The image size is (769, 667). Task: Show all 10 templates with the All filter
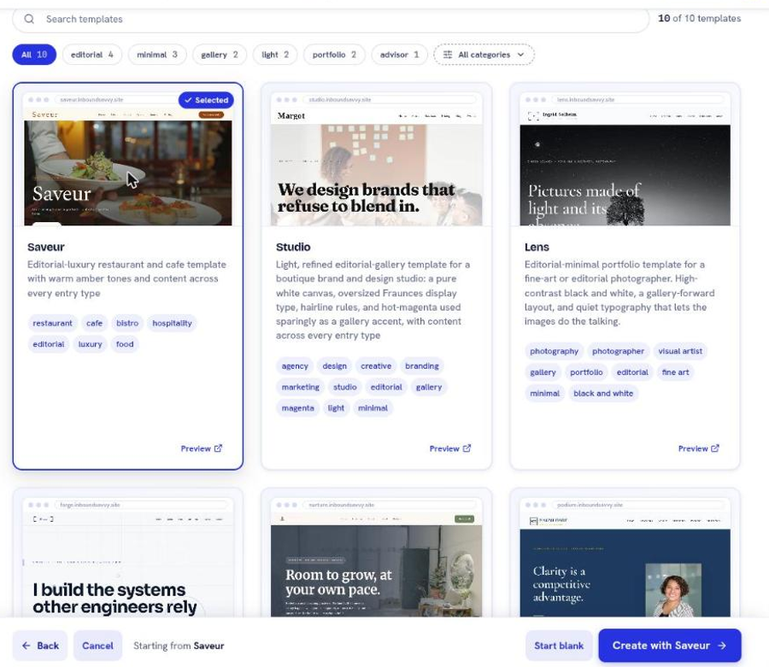tap(34, 55)
